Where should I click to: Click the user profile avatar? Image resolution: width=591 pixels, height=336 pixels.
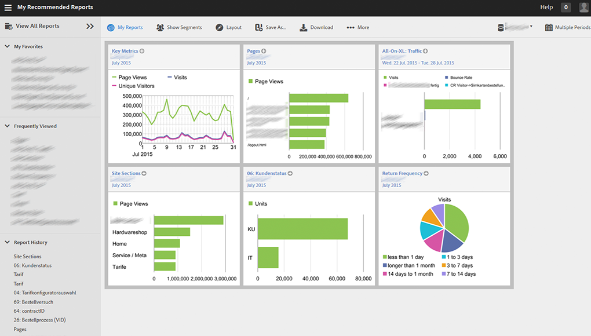[583, 7]
